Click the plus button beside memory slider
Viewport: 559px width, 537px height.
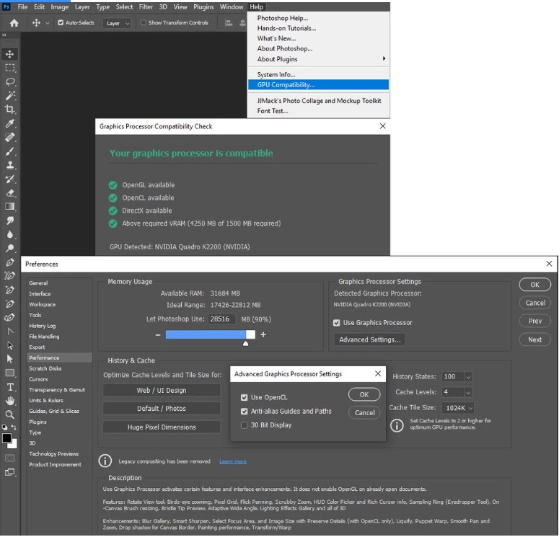[x=263, y=335]
